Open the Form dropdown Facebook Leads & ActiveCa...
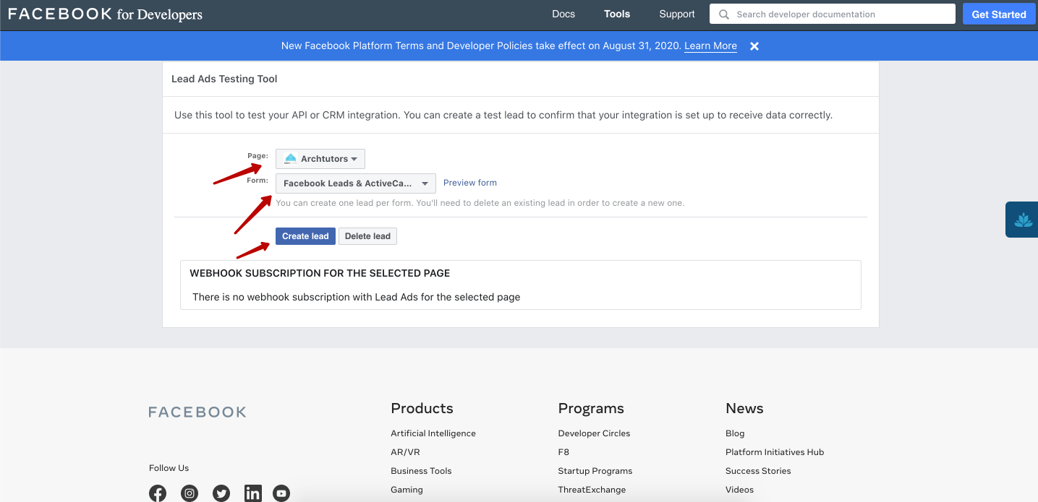Image resolution: width=1038 pixels, height=502 pixels. pos(356,183)
